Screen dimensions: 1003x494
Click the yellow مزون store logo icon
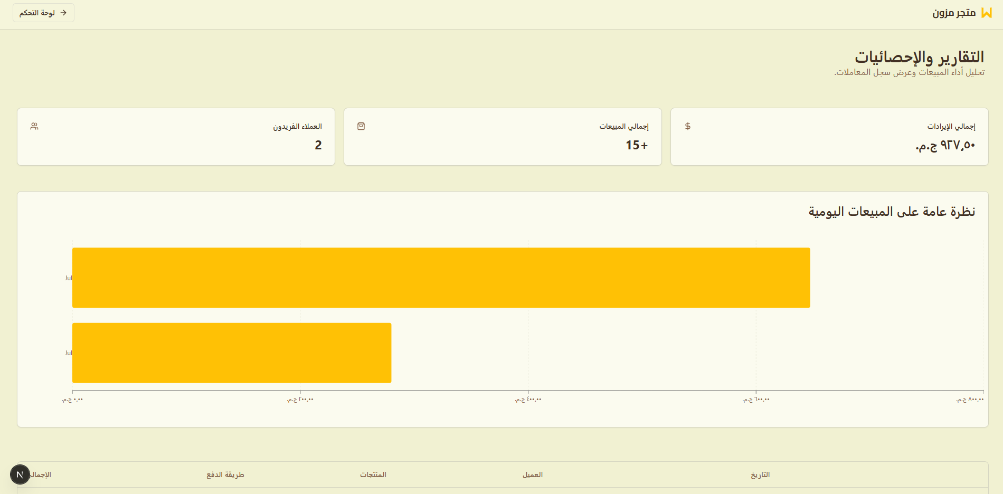click(x=986, y=13)
